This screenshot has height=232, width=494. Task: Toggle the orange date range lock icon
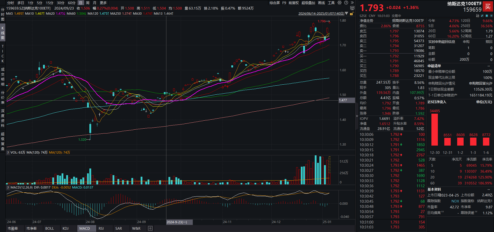coord(352,14)
